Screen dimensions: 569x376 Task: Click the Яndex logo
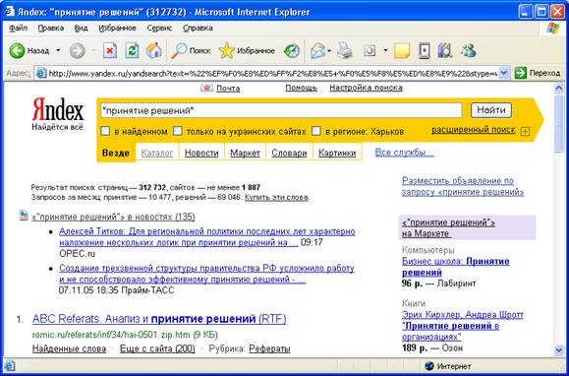coord(58,113)
